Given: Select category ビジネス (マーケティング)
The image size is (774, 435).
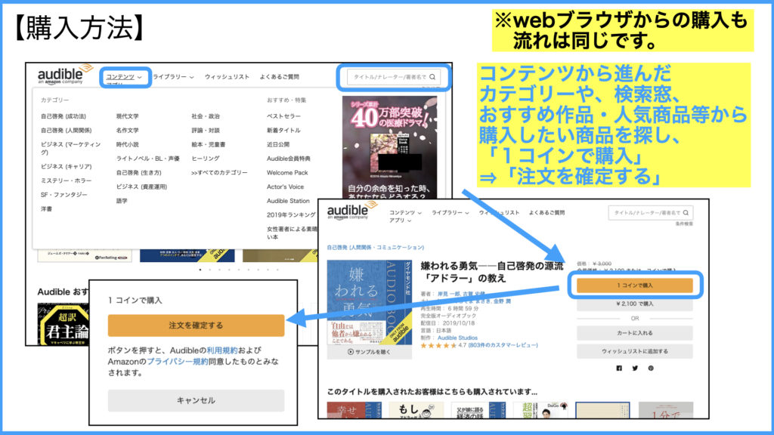Looking at the screenshot, I should point(70,149).
